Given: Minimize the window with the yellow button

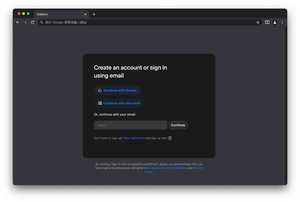Looking at the screenshot, I should point(23,14).
